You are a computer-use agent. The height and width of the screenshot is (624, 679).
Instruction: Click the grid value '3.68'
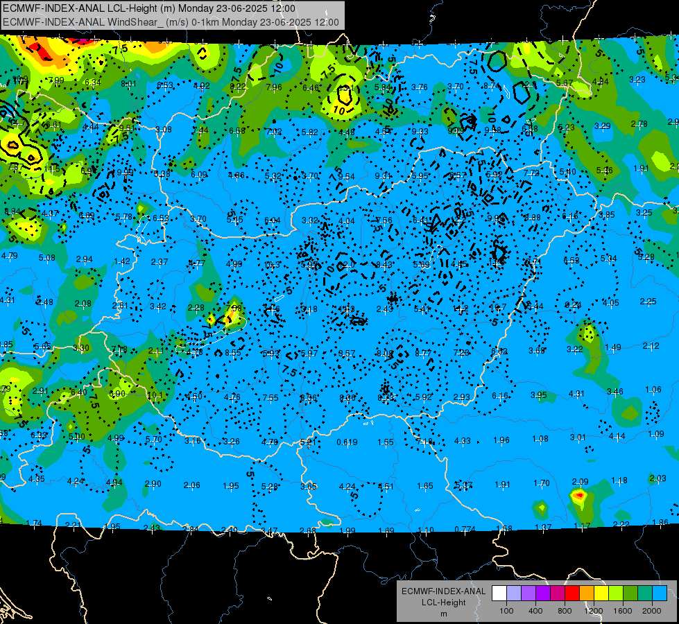tap(537, 350)
